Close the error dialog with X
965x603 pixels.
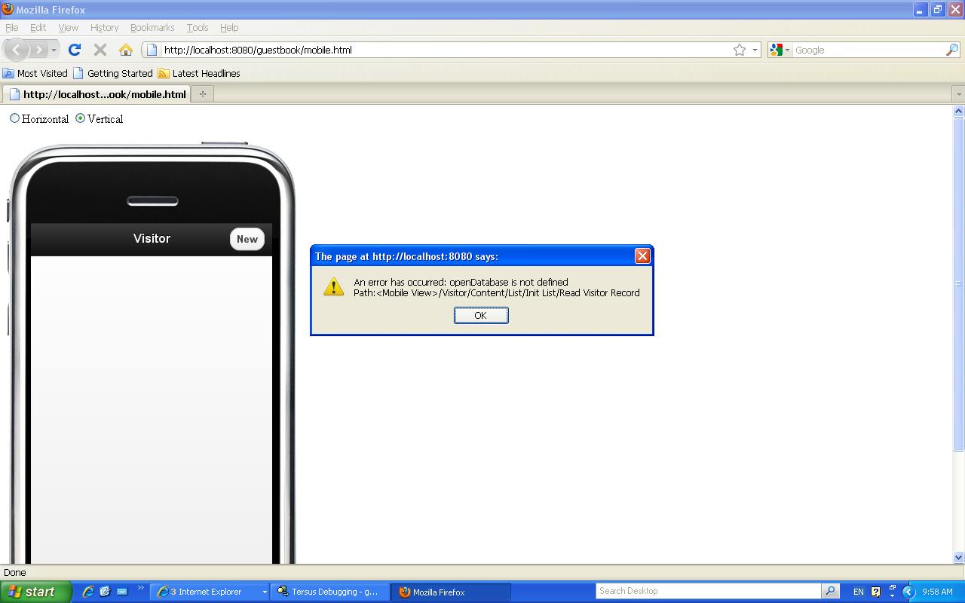coord(642,256)
